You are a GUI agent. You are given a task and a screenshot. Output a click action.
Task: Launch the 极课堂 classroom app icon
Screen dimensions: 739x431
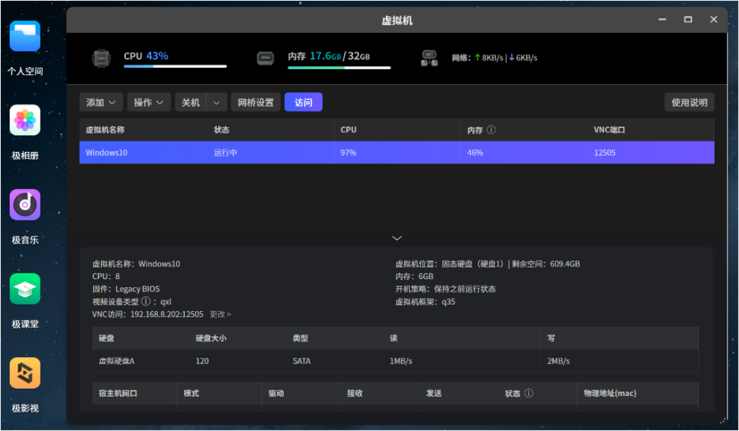tap(25, 289)
